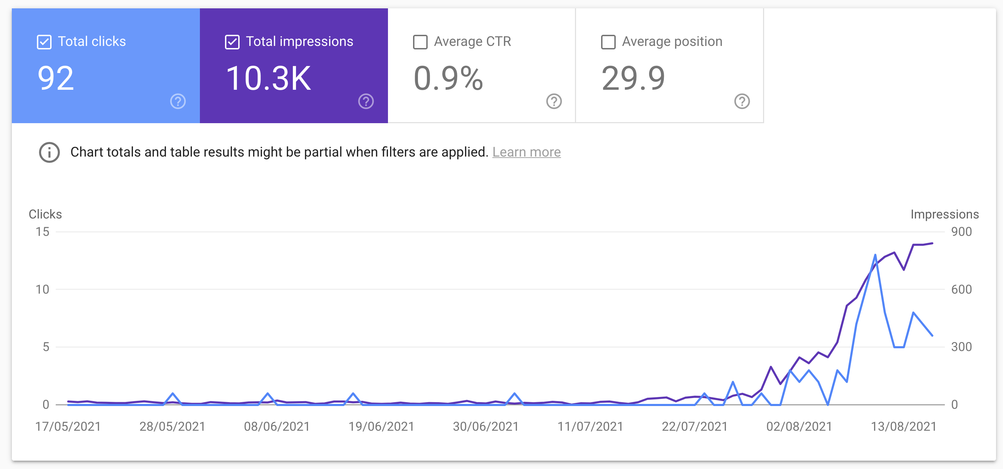Viewport: 1003px width, 469px height.
Task: Select the Total clicks metric card value 92
Action: click(56, 79)
